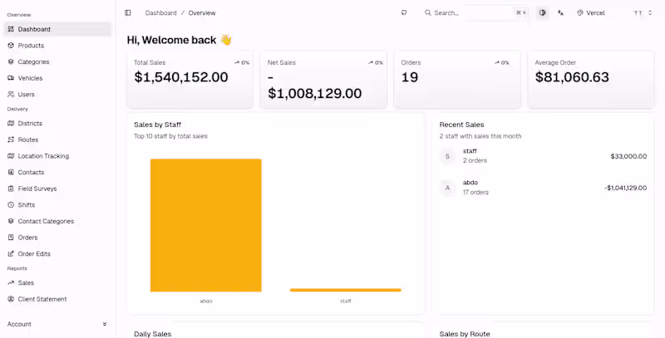The image size is (665, 338).
Task: Click the Products box icon
Action: pyautogui.click(x=11, y=46)
